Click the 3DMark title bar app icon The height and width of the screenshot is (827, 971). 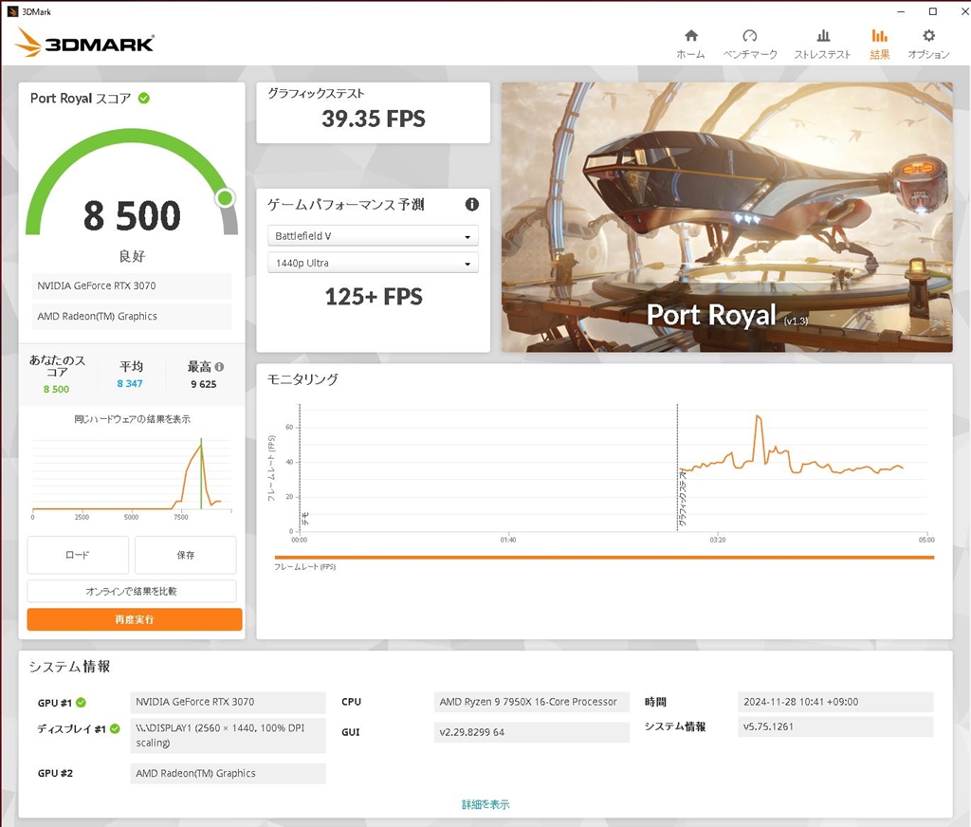pos(12,11)
